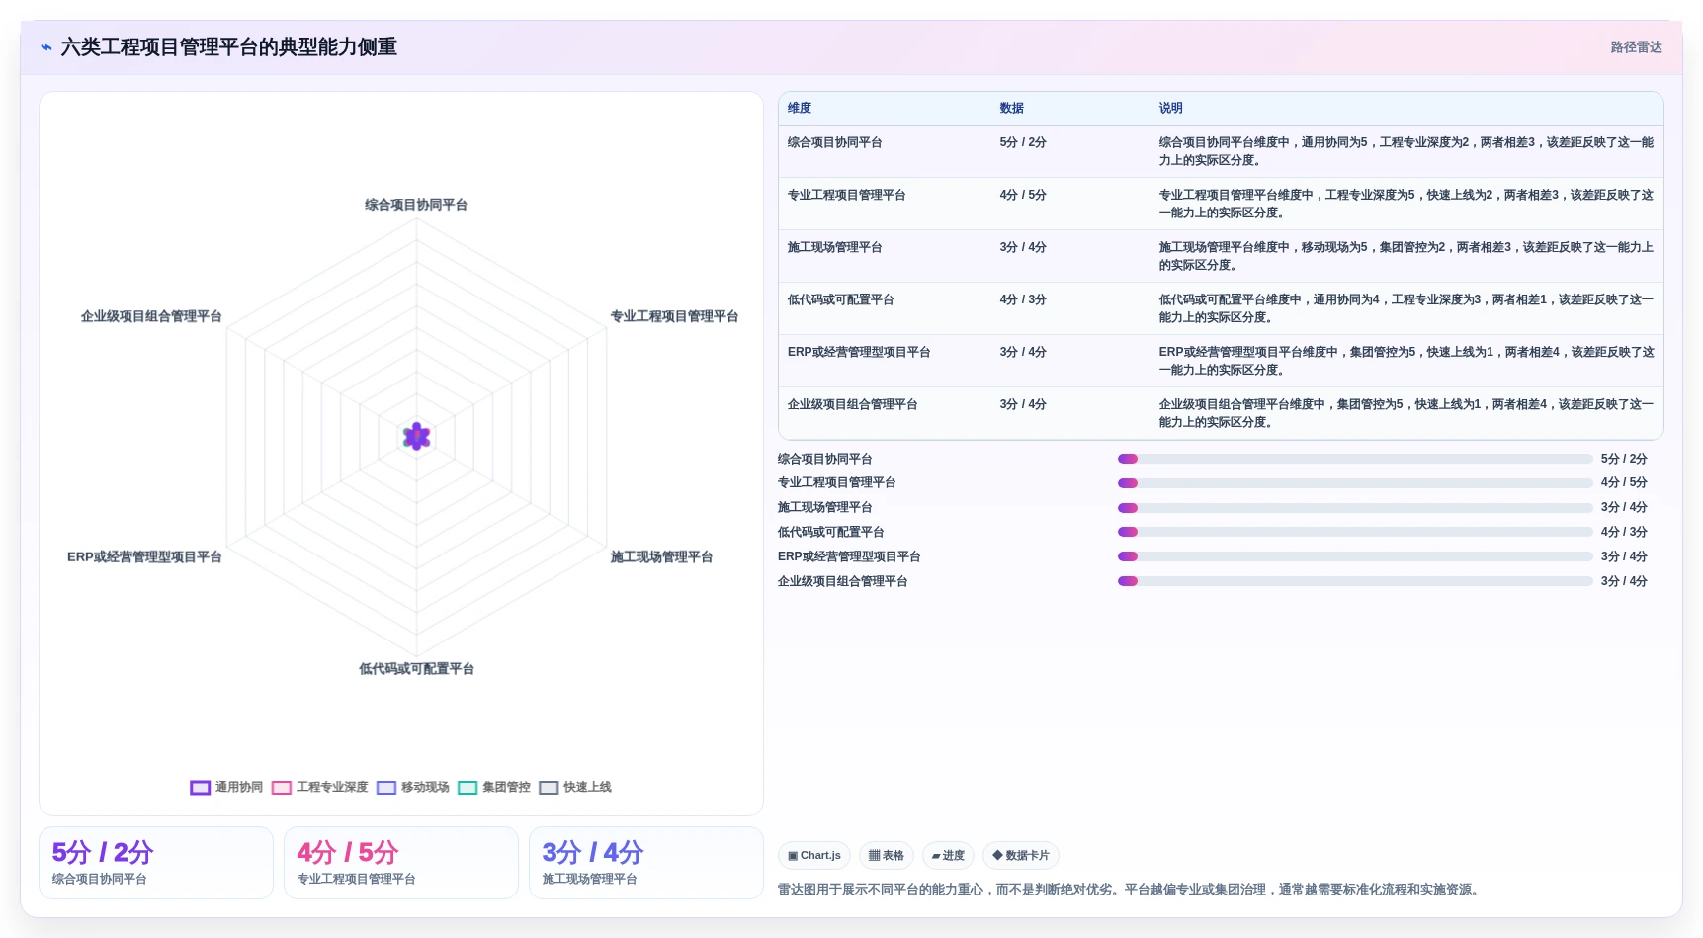The height and width of the screenshot is (938, 1703).
Task: Click progress bar for ERP或经营管理型项目平台
Action: coord(1355,556)
